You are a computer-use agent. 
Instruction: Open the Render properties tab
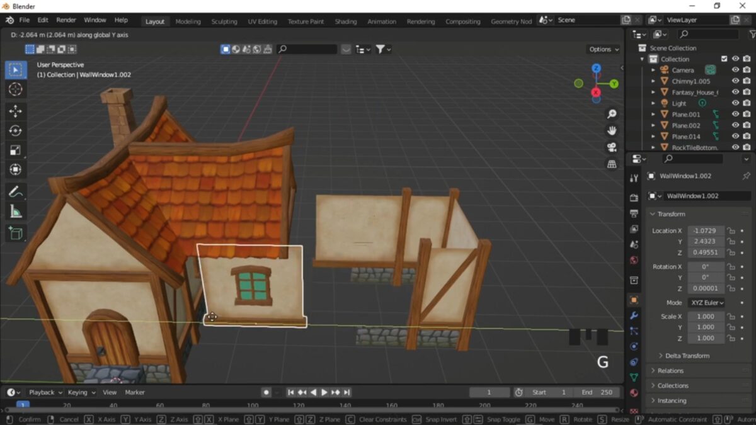click(634, 198)
